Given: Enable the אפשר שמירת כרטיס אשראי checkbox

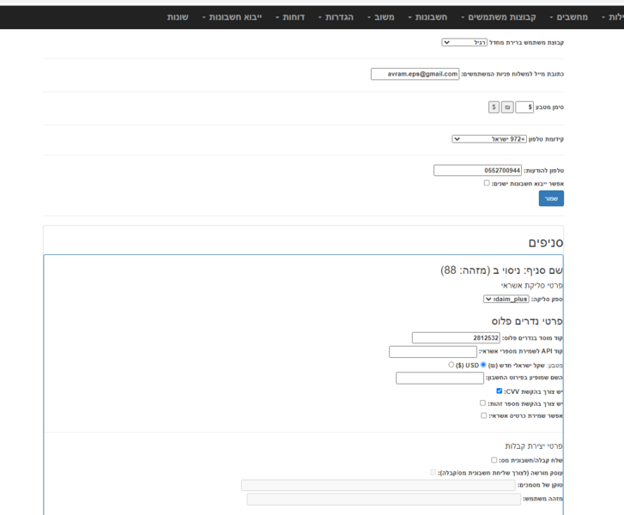Looking at the screenshot, I should tap(483, 415).
